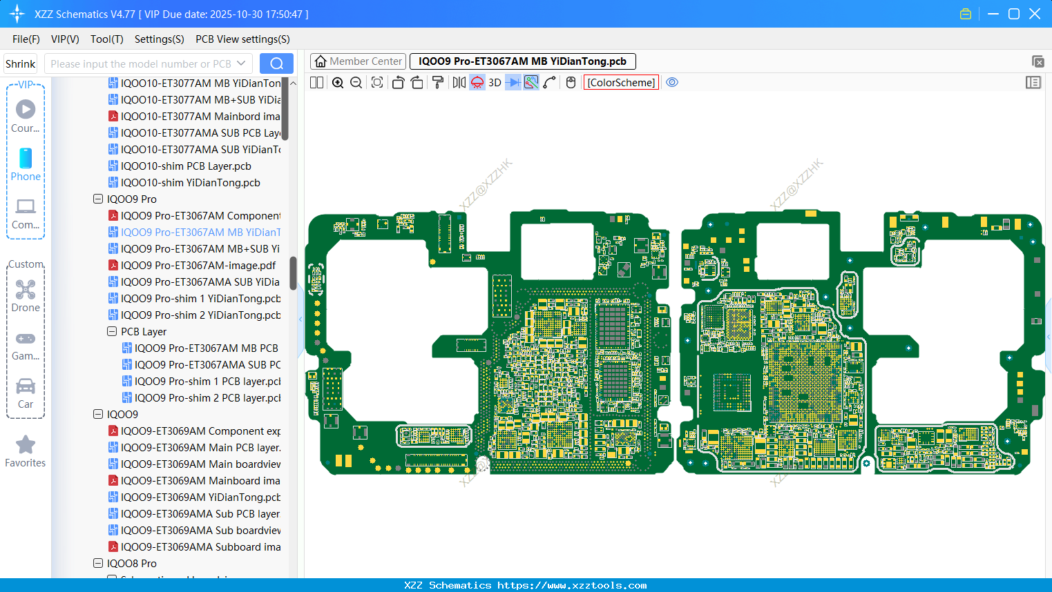
Task: Toggle the diode mode tool
Action: point(513,83)
